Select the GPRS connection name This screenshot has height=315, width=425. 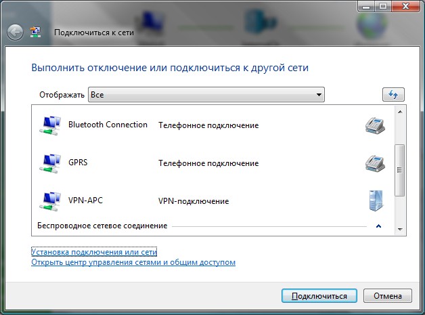point(78,163)
